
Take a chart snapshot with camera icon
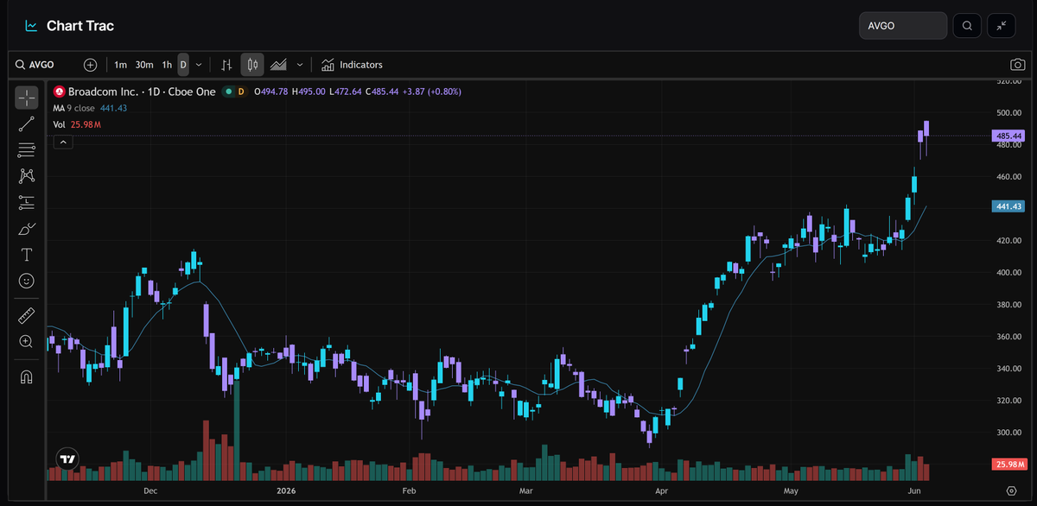point(1018,65)
